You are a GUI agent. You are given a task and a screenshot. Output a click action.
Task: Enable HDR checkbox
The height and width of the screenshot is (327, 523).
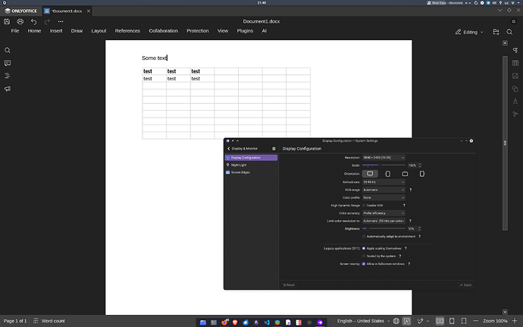(364, 206)
